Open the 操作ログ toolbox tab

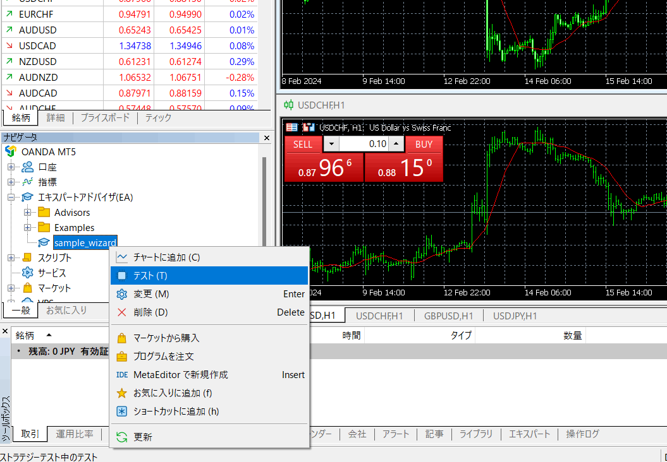coord(582,434)
